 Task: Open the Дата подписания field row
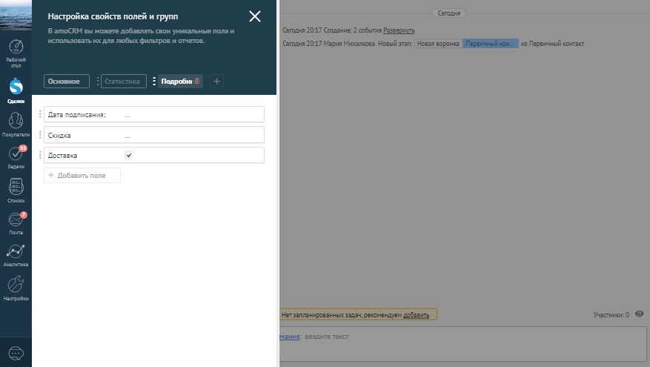(x=153, y=115)
